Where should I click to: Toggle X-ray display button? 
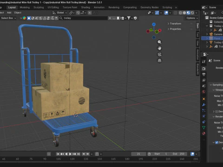(x=176, y=13)
